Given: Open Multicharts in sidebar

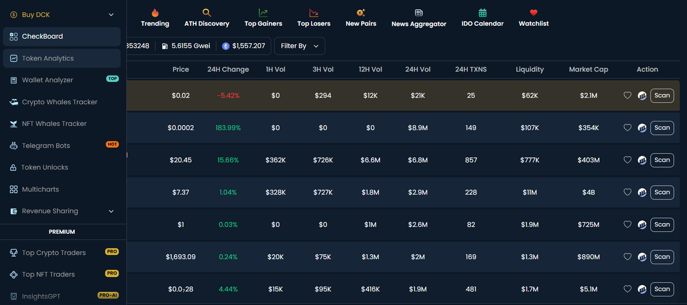Looking at the screenshot, I should point(62,189).
